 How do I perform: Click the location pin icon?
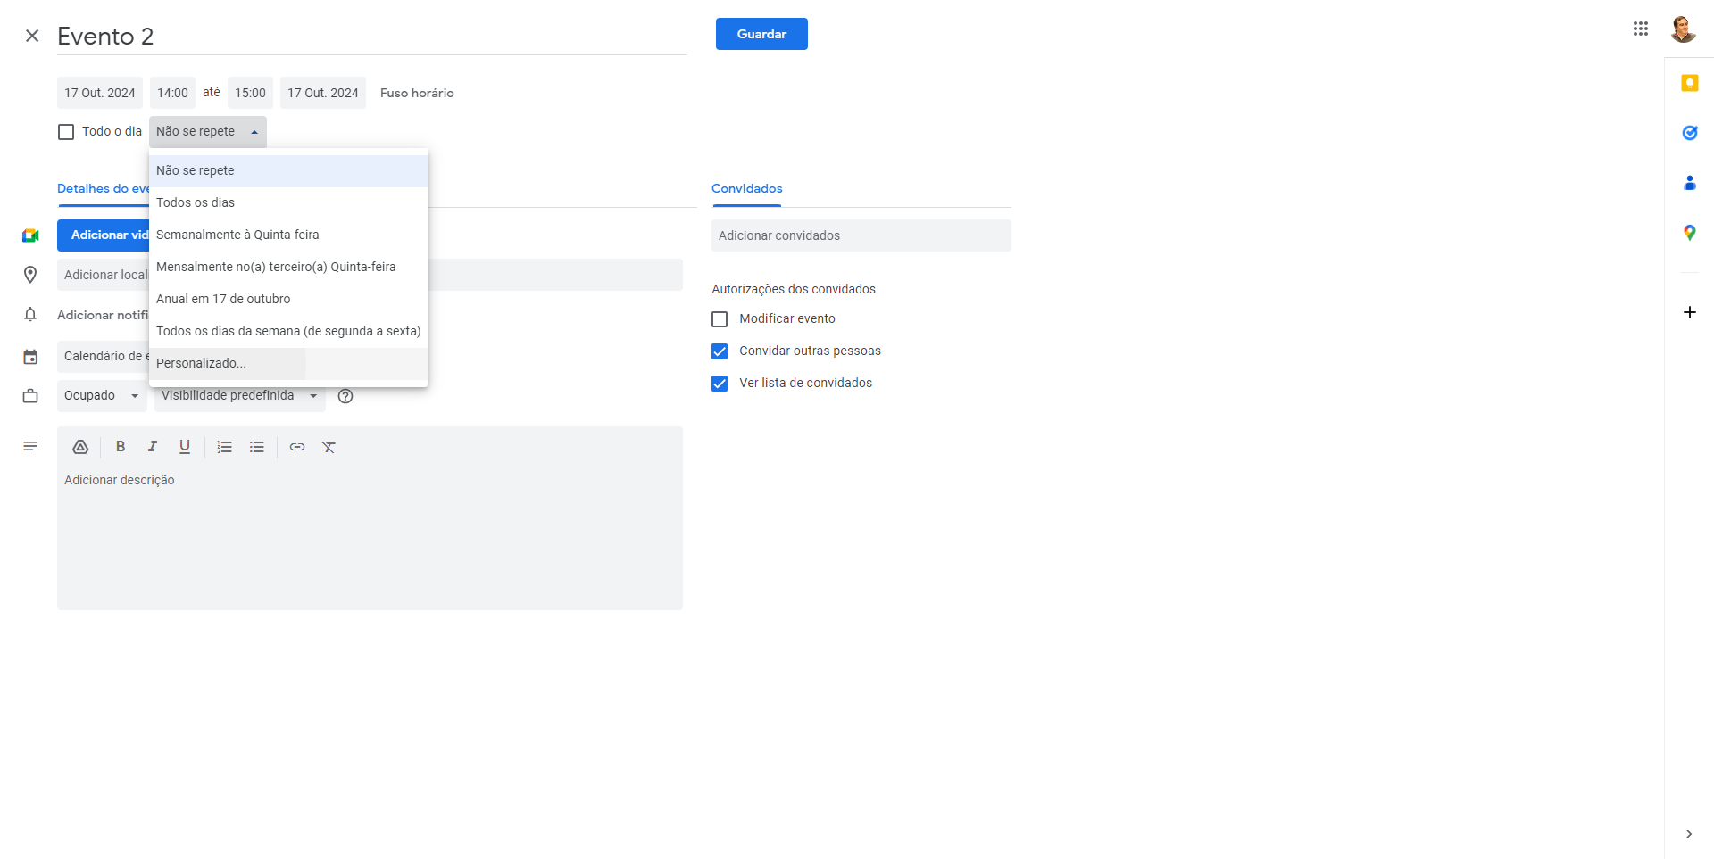(30, 275)
